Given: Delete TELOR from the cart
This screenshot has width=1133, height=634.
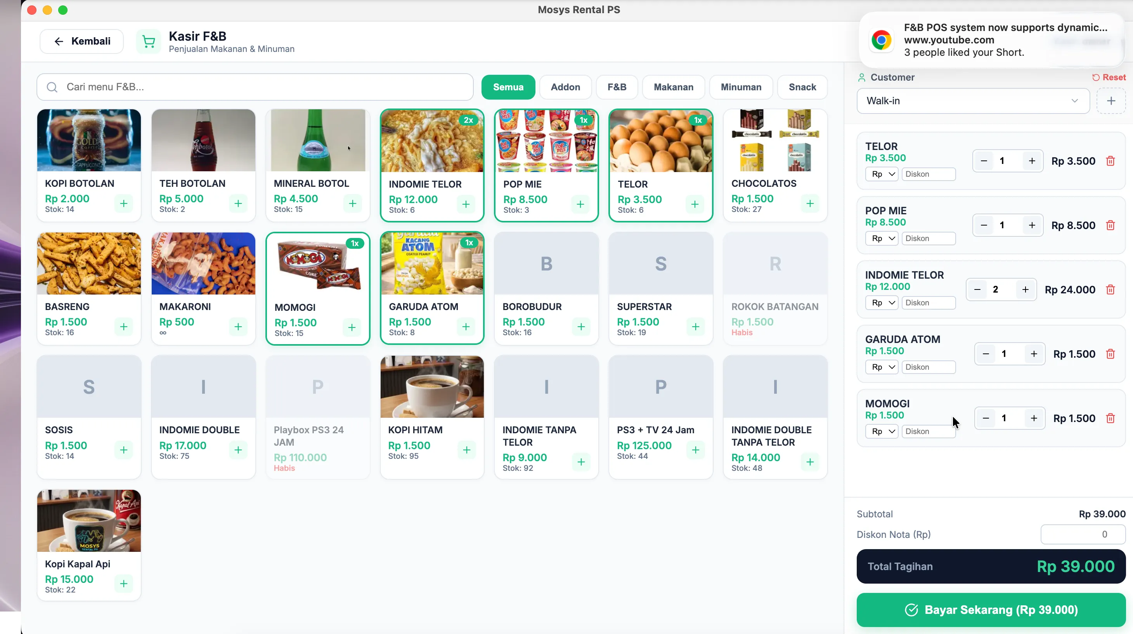Looking at the screenshot, I should point(1110,161).
